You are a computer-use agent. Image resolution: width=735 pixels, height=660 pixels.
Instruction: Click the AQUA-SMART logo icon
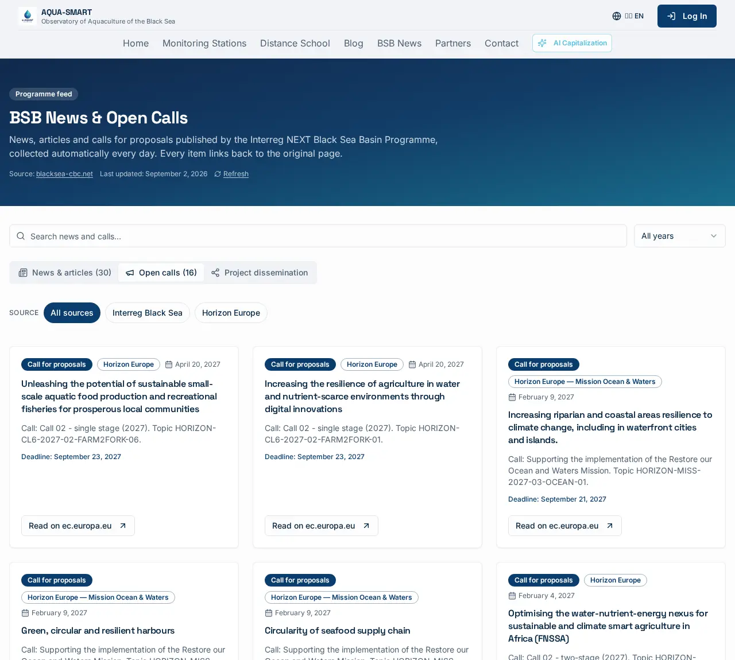coord(28,16)
